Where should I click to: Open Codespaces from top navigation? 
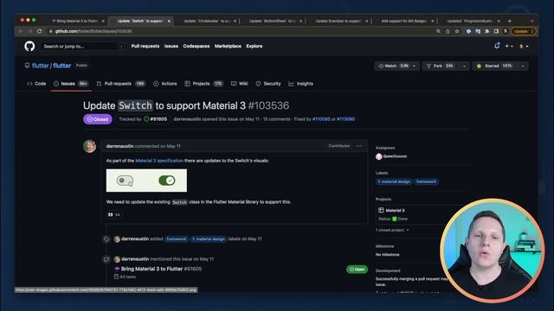196,46
